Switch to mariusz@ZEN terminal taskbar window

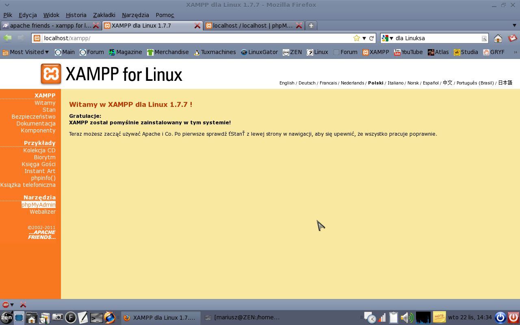243,318
